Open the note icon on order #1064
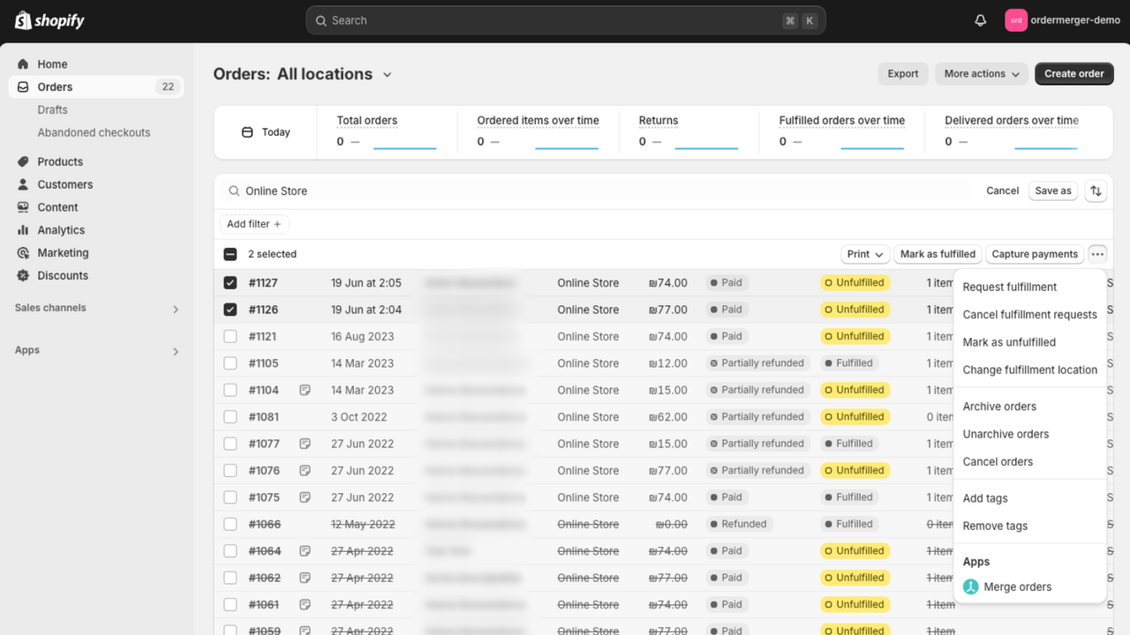Screen dimensions: 1130x635 point(305,551)
